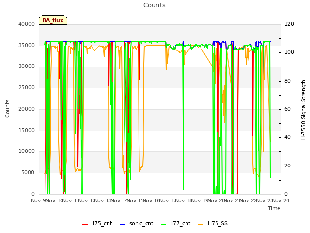
Task: Toggle the sonic_cnt legend entry
Action: (x=137, y=223)
